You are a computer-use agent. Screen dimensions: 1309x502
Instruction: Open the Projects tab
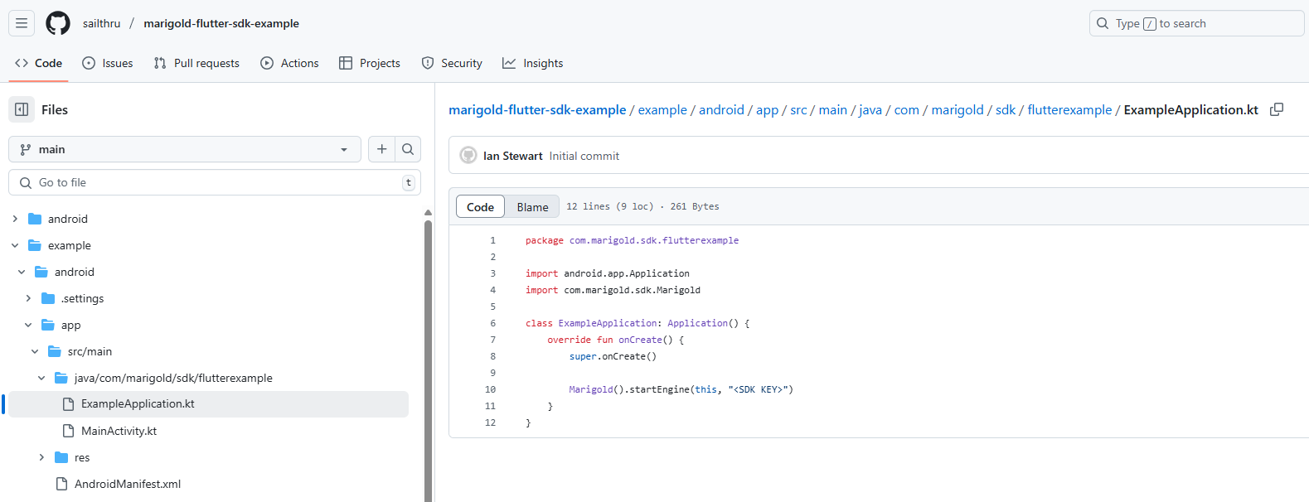(370, 63)
